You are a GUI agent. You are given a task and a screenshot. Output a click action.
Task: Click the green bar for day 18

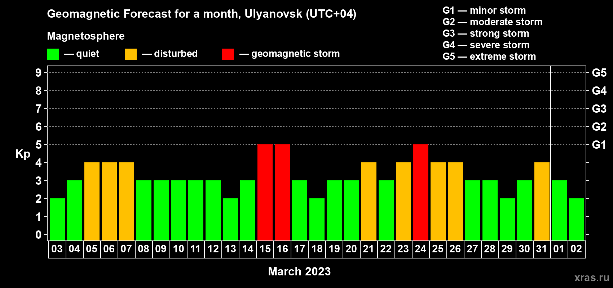coord(317,219)
